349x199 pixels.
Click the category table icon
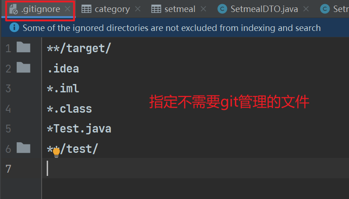click(x=86, y=9)
